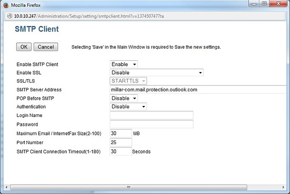
Task: Click the Password input field
Action: point(151,124)
